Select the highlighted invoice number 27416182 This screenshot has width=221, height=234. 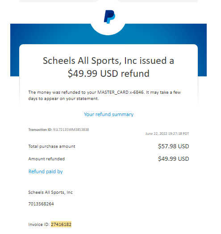coord(61,224)
